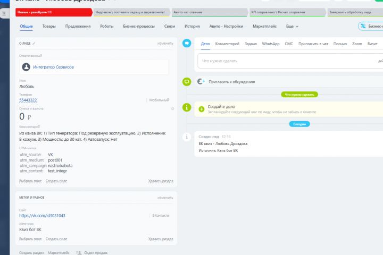
Task: Edit the О ЛИДЕ section title pencil
Action: pos(34,44)
